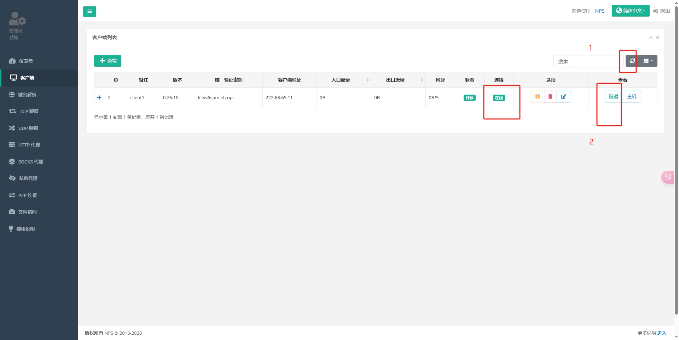Image resolution: width=679 pixels, height=340 pixels.
Task: Click the hamburger menu toggle button
Action: [89, 12]
